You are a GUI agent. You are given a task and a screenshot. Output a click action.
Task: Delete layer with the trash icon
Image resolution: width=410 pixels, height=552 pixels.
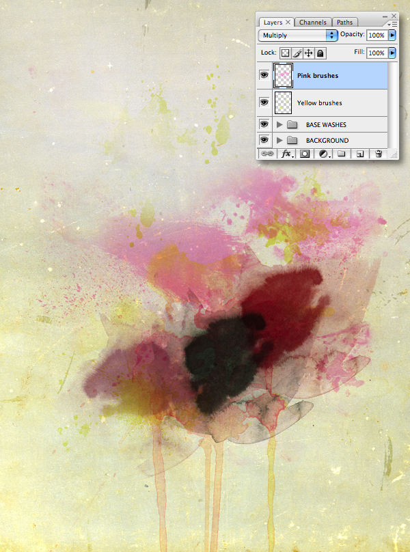379,154
